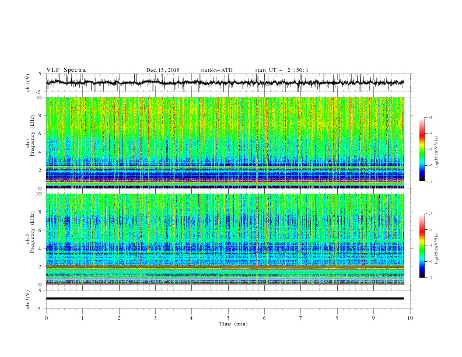This screenshot has height=357, width=462.
Task: Click the '-3' label of upper colorbar
Action: 430,117
